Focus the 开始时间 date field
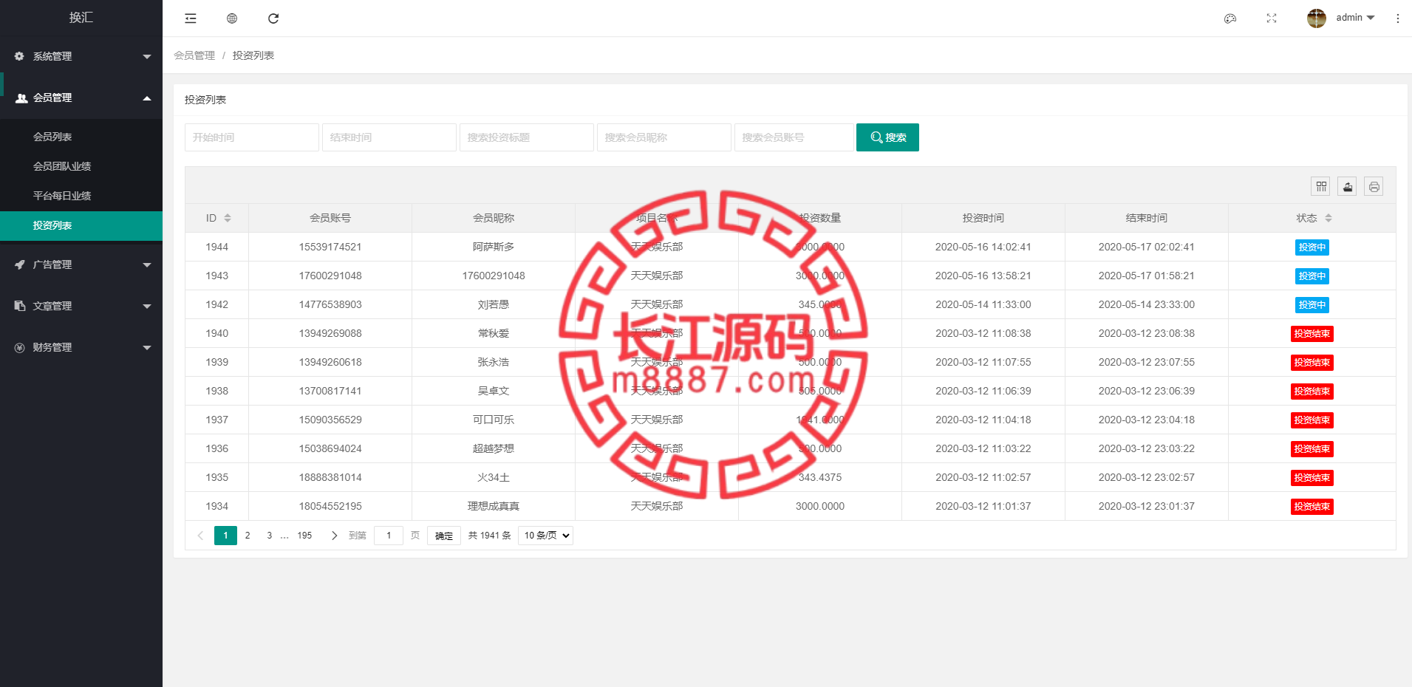Image resolution: width=1412 pixels, height=687 pixels. [x=252, y=137]
